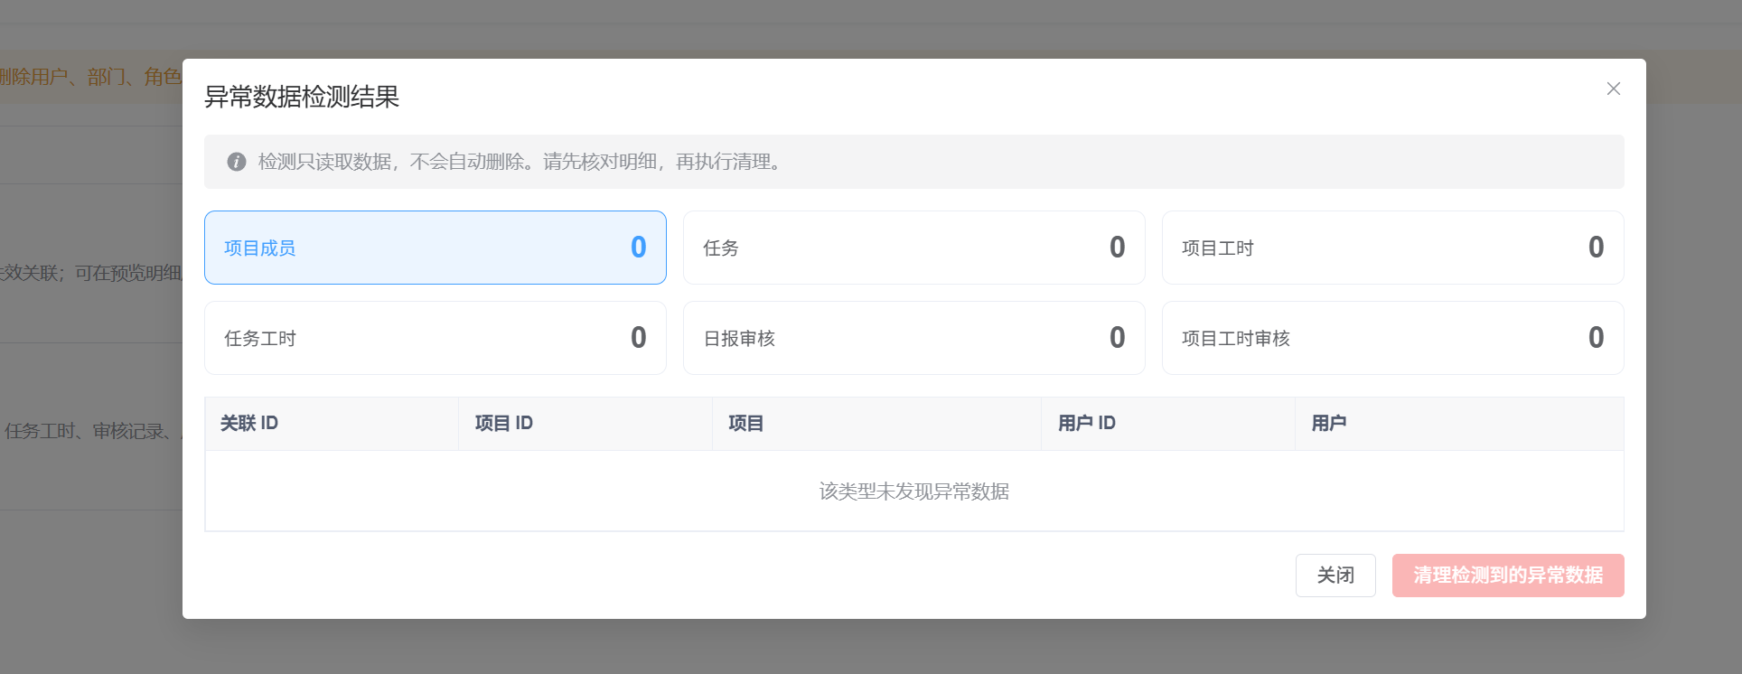Select the 任务工时 category card

pyautogui.click(x=435, y=338)
